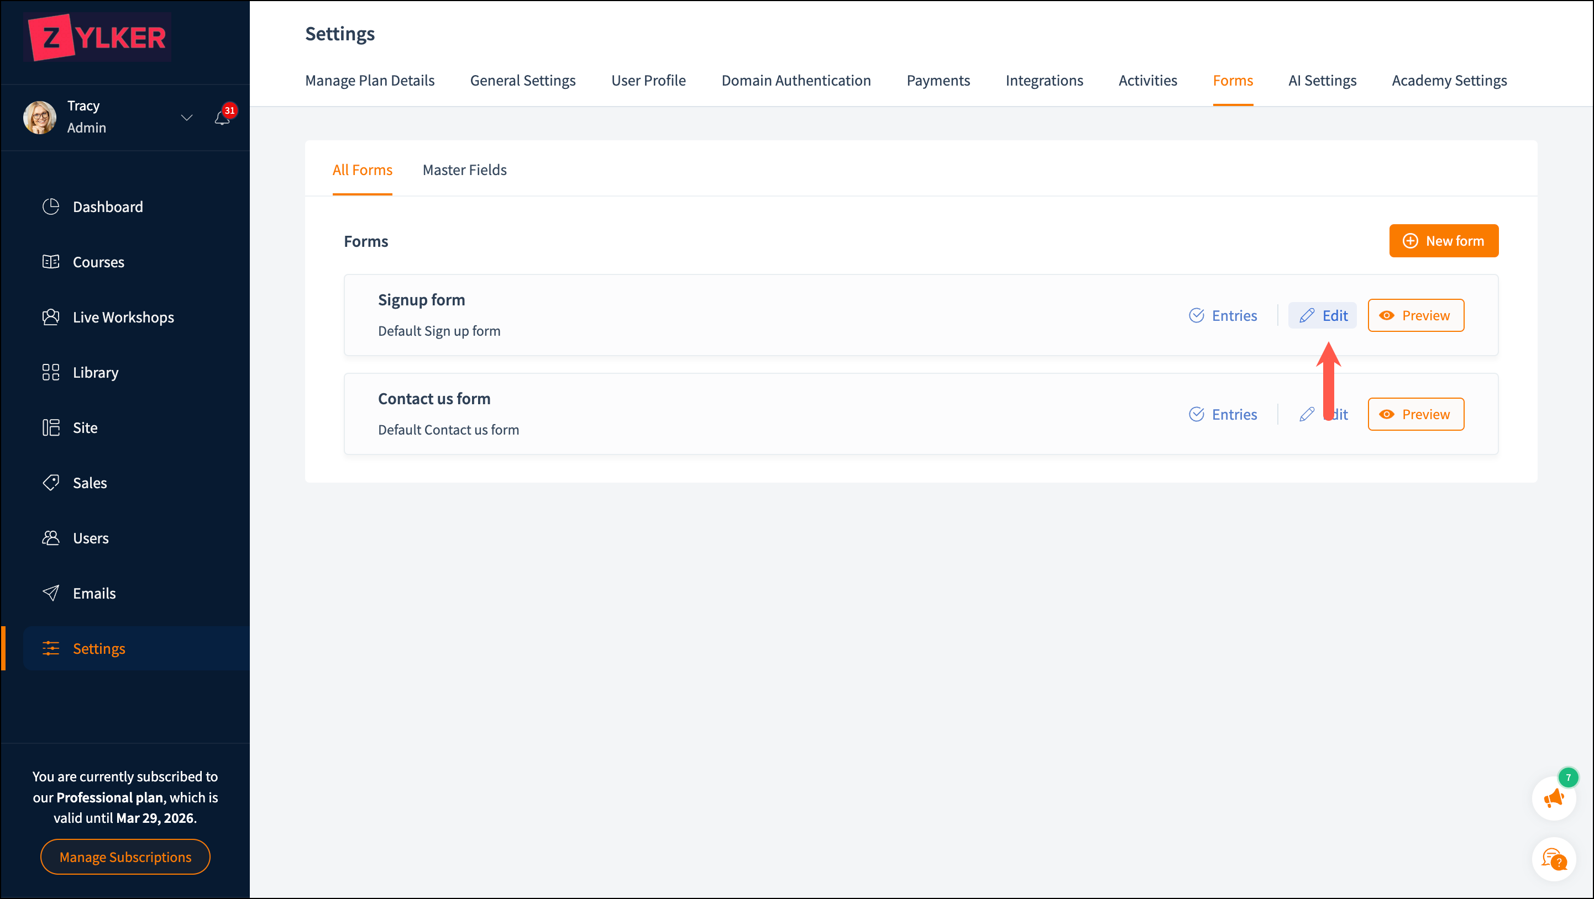This screenshot has width=1594, height=899.
Task: Preview the Contact us form
Action: click(x=1415, y=414)
